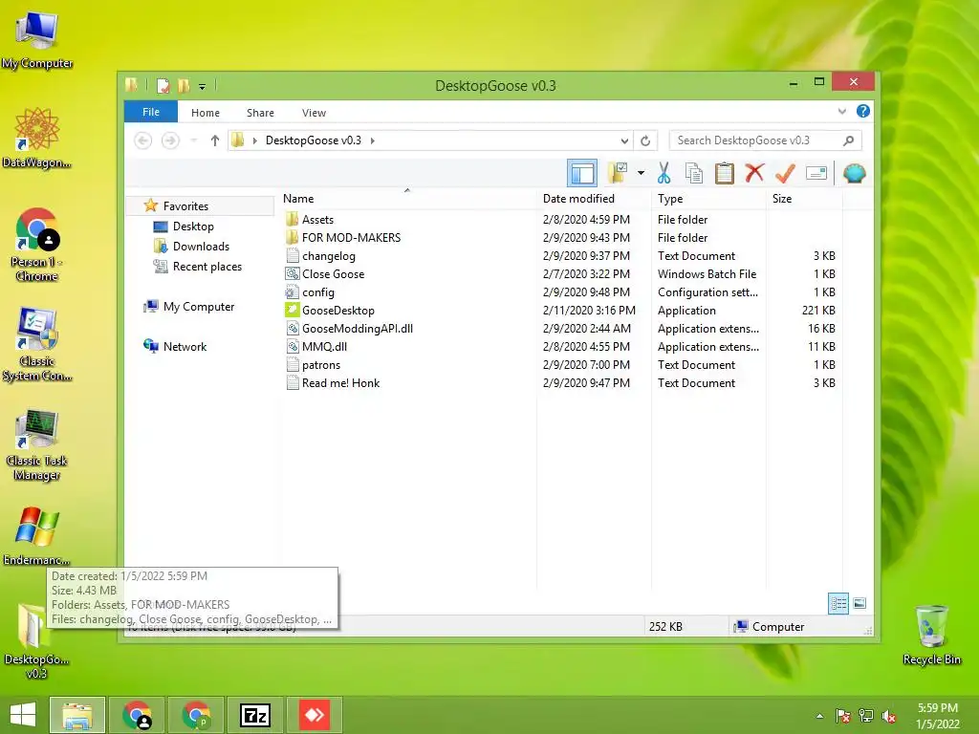Viewport: 979px width, 734px height.
Task: Select the changelog text file
Action: coord(329,256)
